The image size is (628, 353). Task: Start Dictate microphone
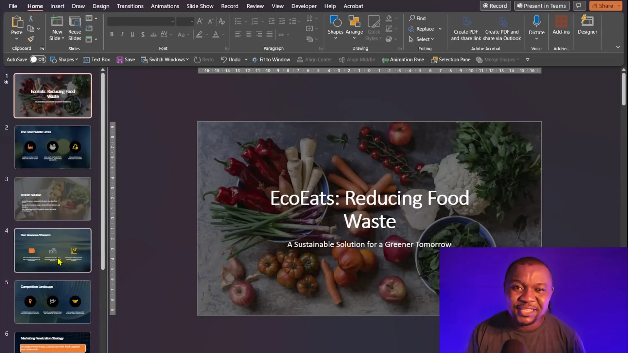tap(536, 21)
